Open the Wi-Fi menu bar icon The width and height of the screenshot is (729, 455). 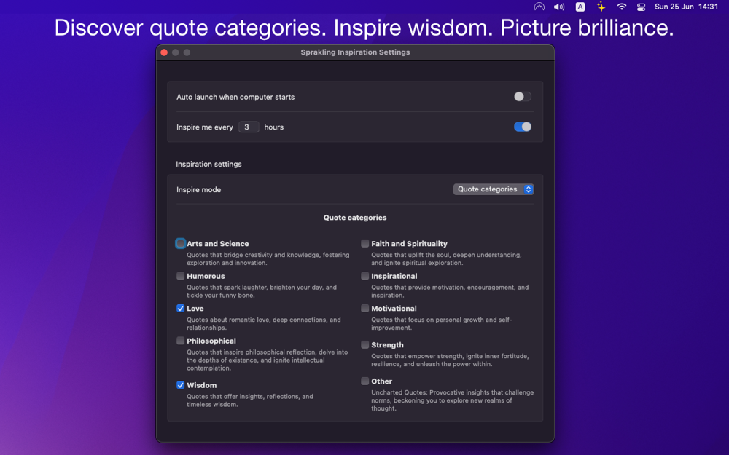(x=622, y=7)
